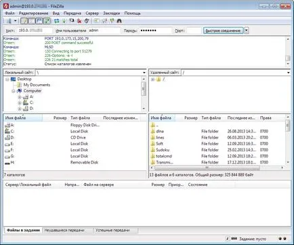Refresh file and folder lists

pos(56,21)
